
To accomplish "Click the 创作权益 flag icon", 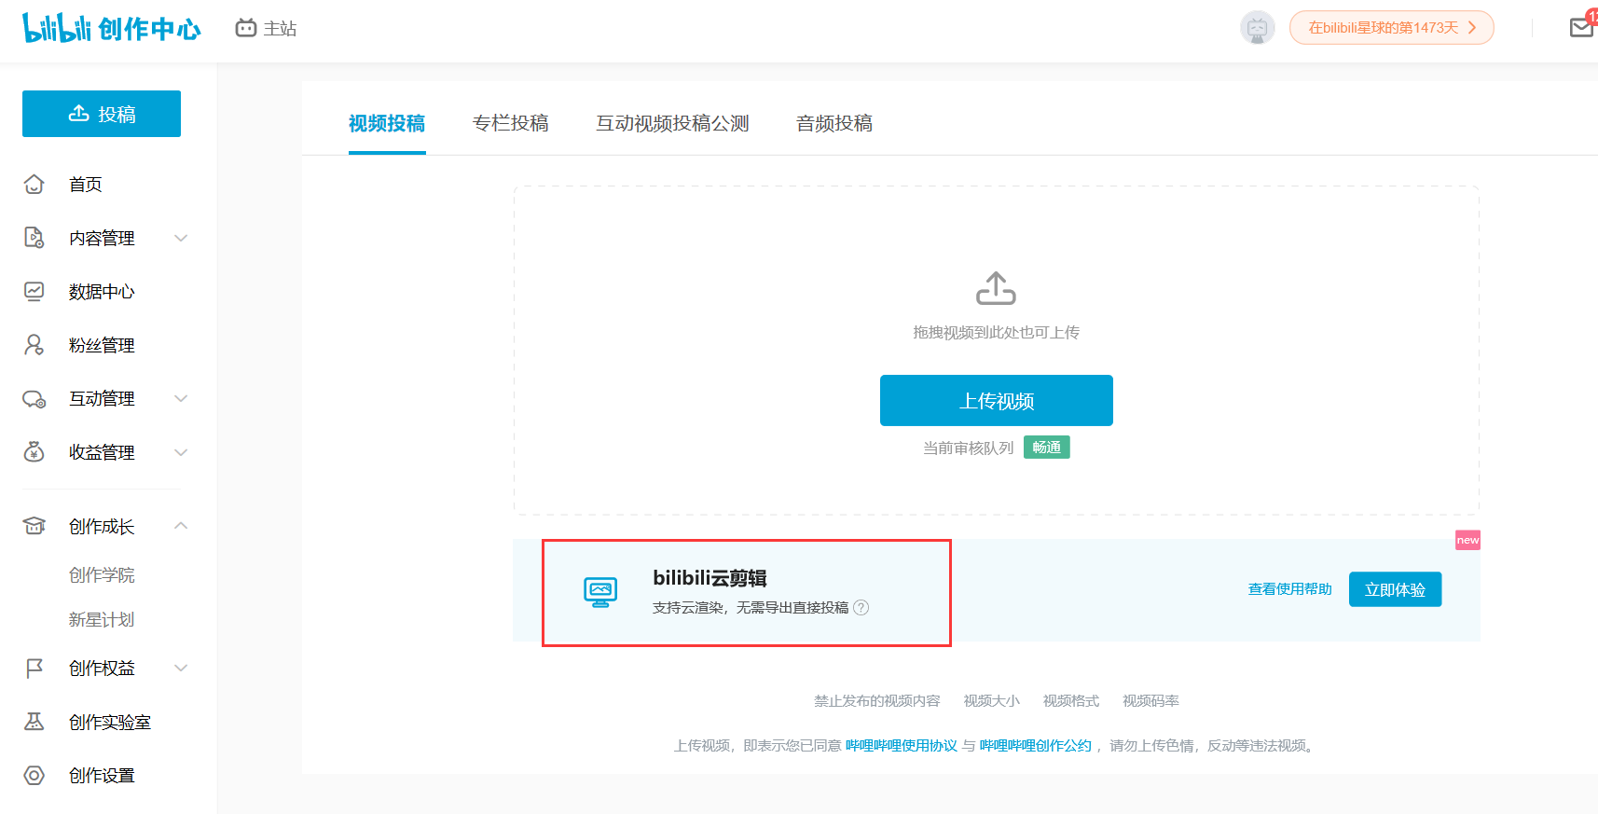I will tap(34, 668).
